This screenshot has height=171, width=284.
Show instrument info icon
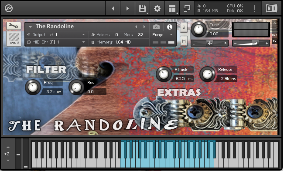(170, 27)
